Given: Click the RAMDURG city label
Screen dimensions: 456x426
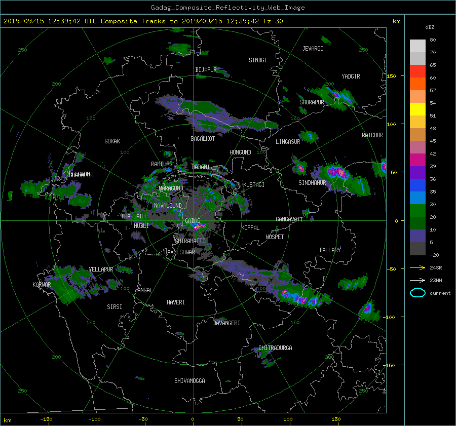Looking at the screenshot, I should (162, 164).
